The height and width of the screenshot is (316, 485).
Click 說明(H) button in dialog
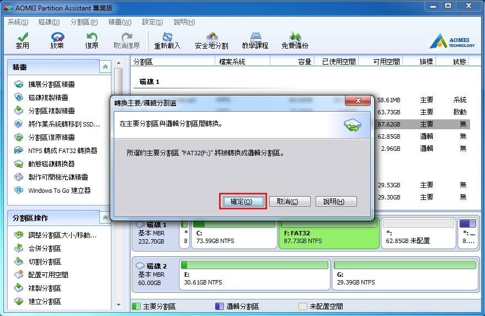click(336, 202)
